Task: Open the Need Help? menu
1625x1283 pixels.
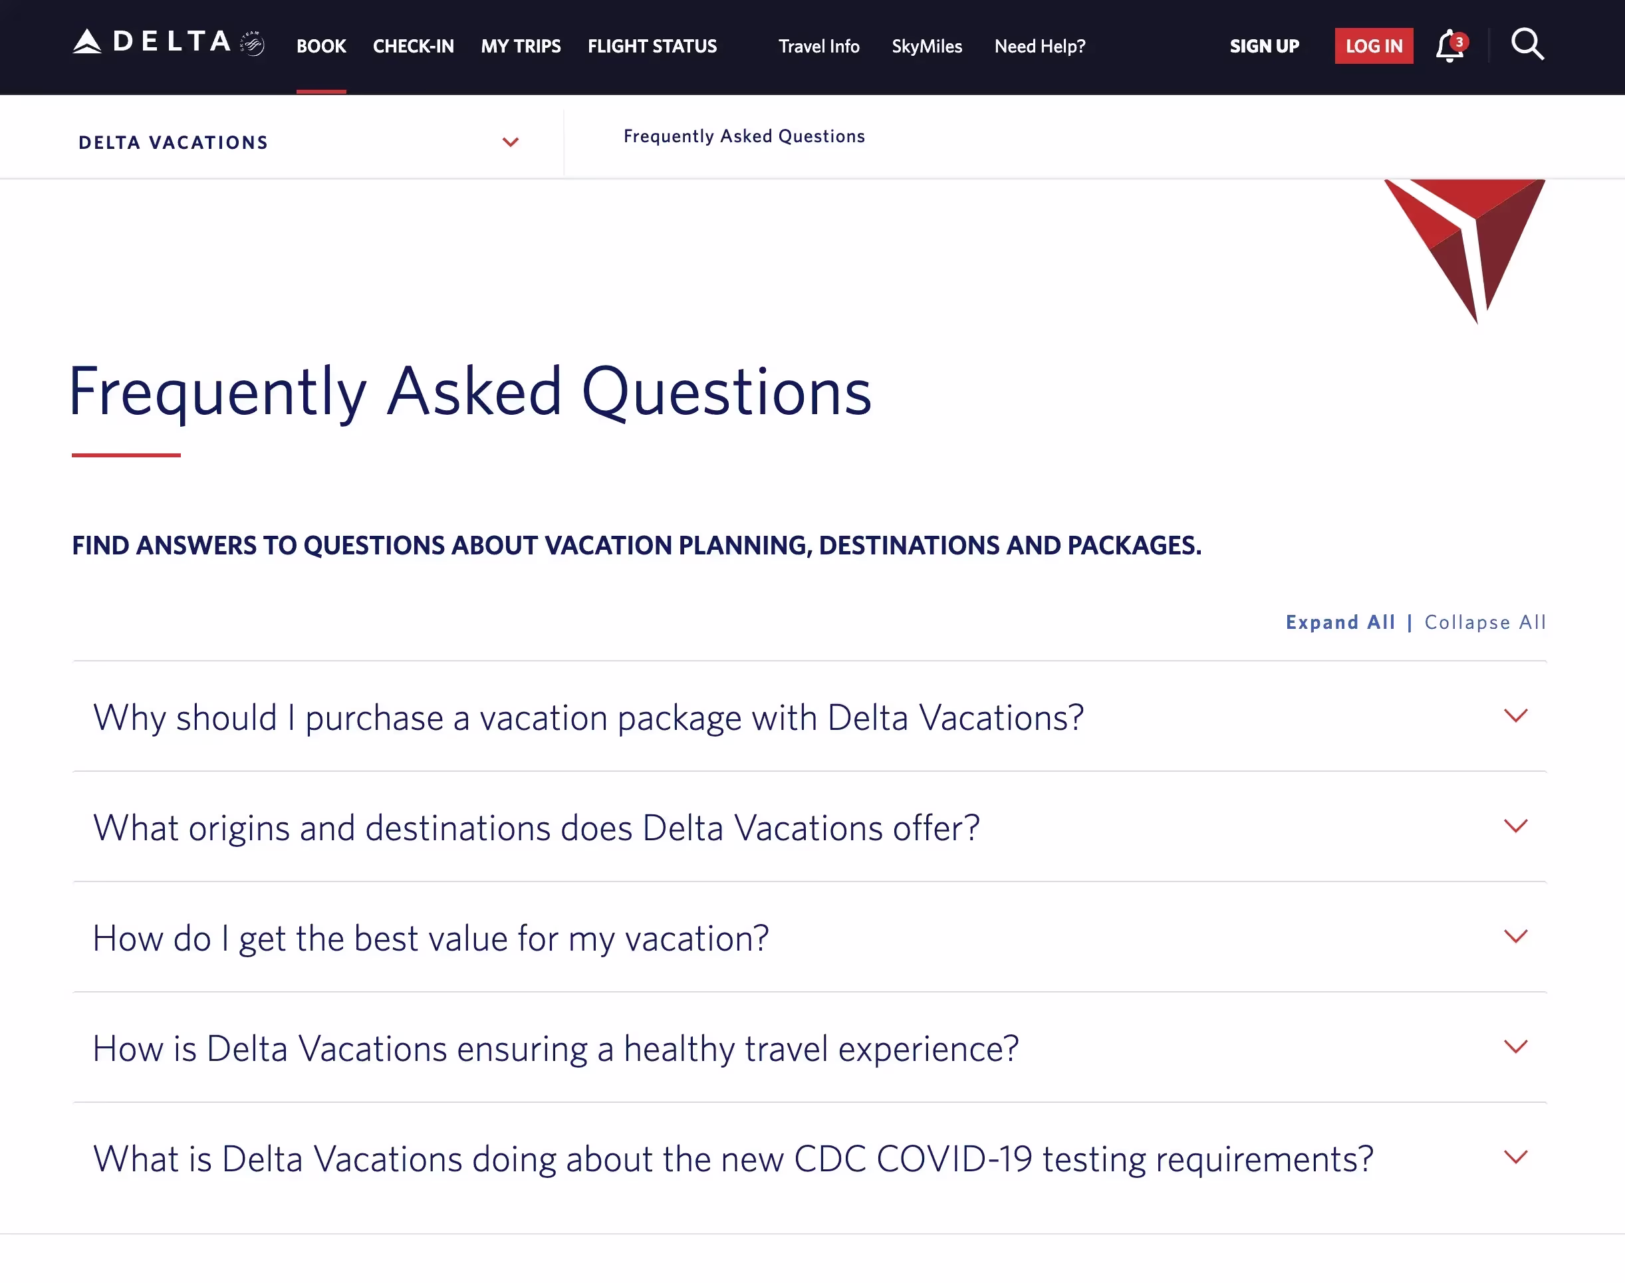Action: (1039, 46)
